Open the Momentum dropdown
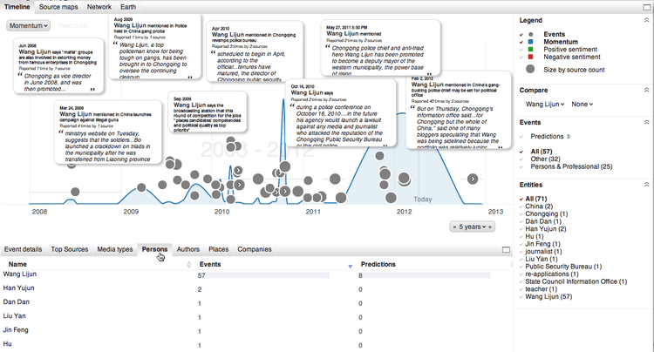654x352 pixels. 28,26
